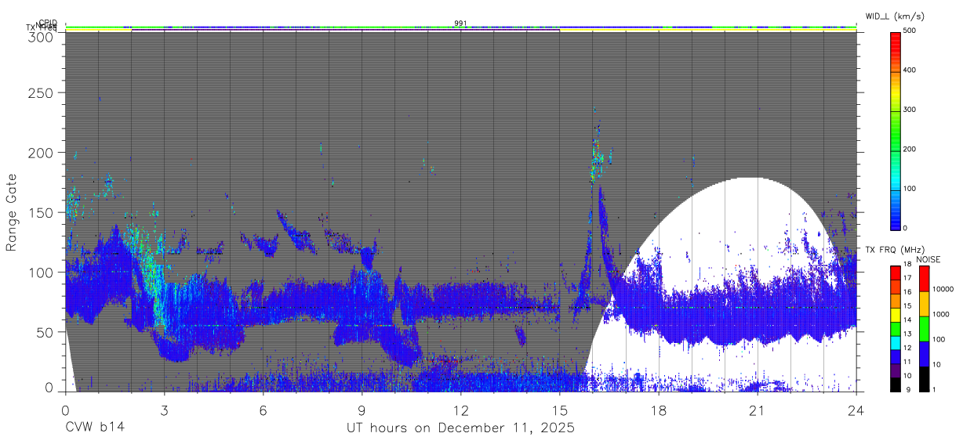Image resolution: width=963 pixels, height=444 pixels.
Task: Click the 9 tick on UT hours axis
Action: [x=362, y=410]
